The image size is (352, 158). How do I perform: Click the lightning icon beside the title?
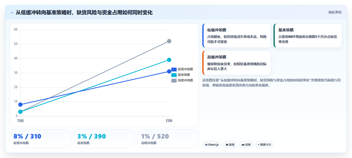tap(12, 13)
